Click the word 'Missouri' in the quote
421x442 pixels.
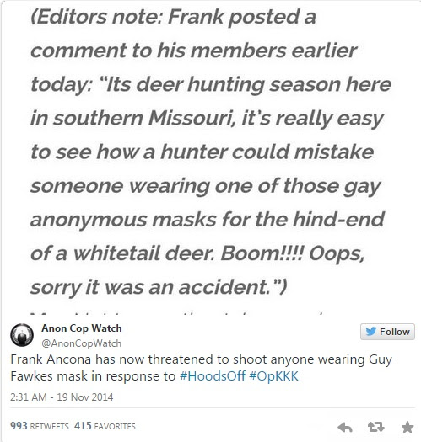pos(192,119)
